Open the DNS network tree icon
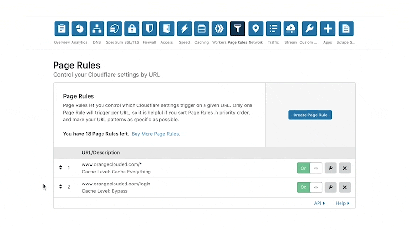This screenshot has height=230, width=409. [x=97, y=29]
